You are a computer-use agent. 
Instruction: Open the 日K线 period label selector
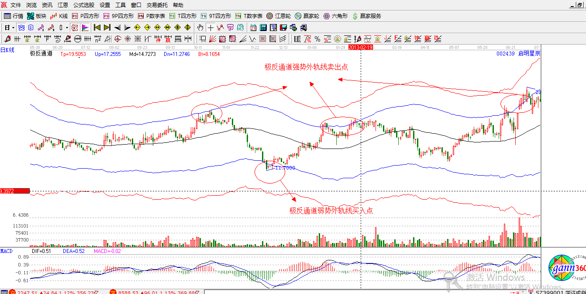[x=7, y=50]
